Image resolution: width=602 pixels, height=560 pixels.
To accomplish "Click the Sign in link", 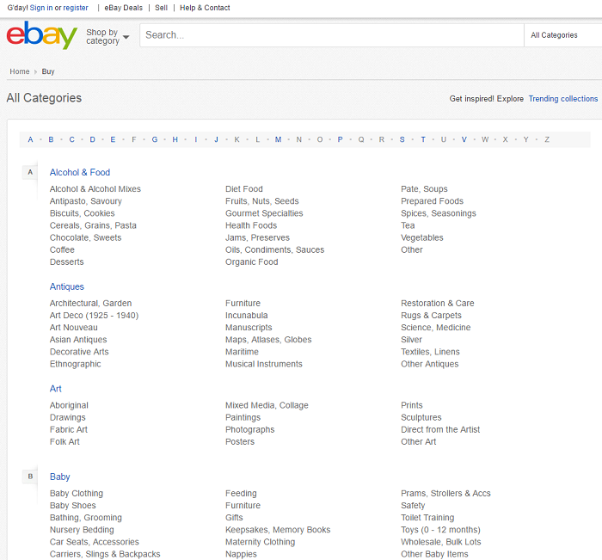I will click(41, 8).
